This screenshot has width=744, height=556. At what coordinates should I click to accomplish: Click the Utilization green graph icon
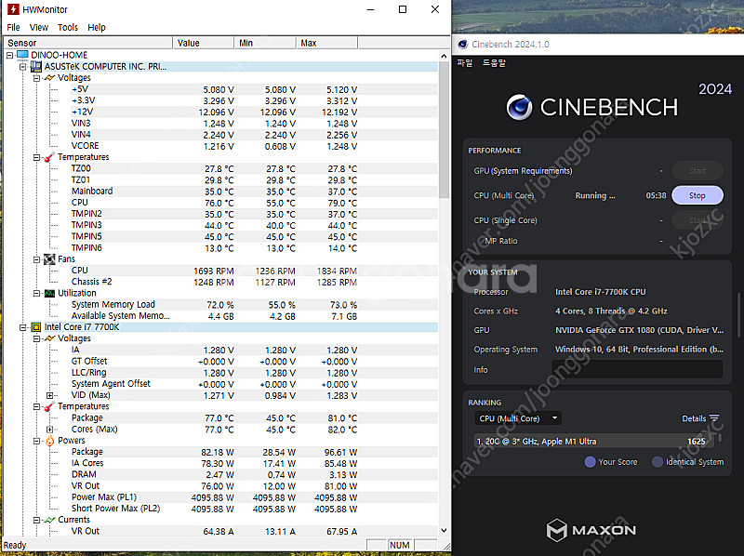coord(49,293)
